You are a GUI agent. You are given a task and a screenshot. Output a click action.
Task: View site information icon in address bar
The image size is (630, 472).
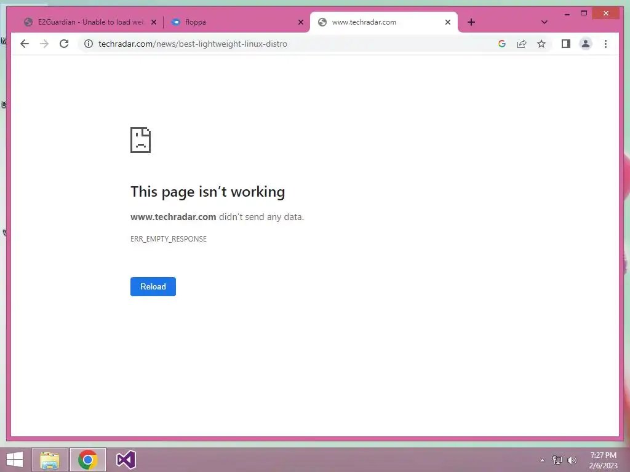point(89,44)
